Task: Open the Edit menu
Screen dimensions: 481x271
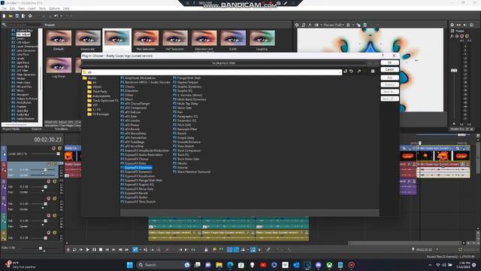Action: [x=12, y=8]
